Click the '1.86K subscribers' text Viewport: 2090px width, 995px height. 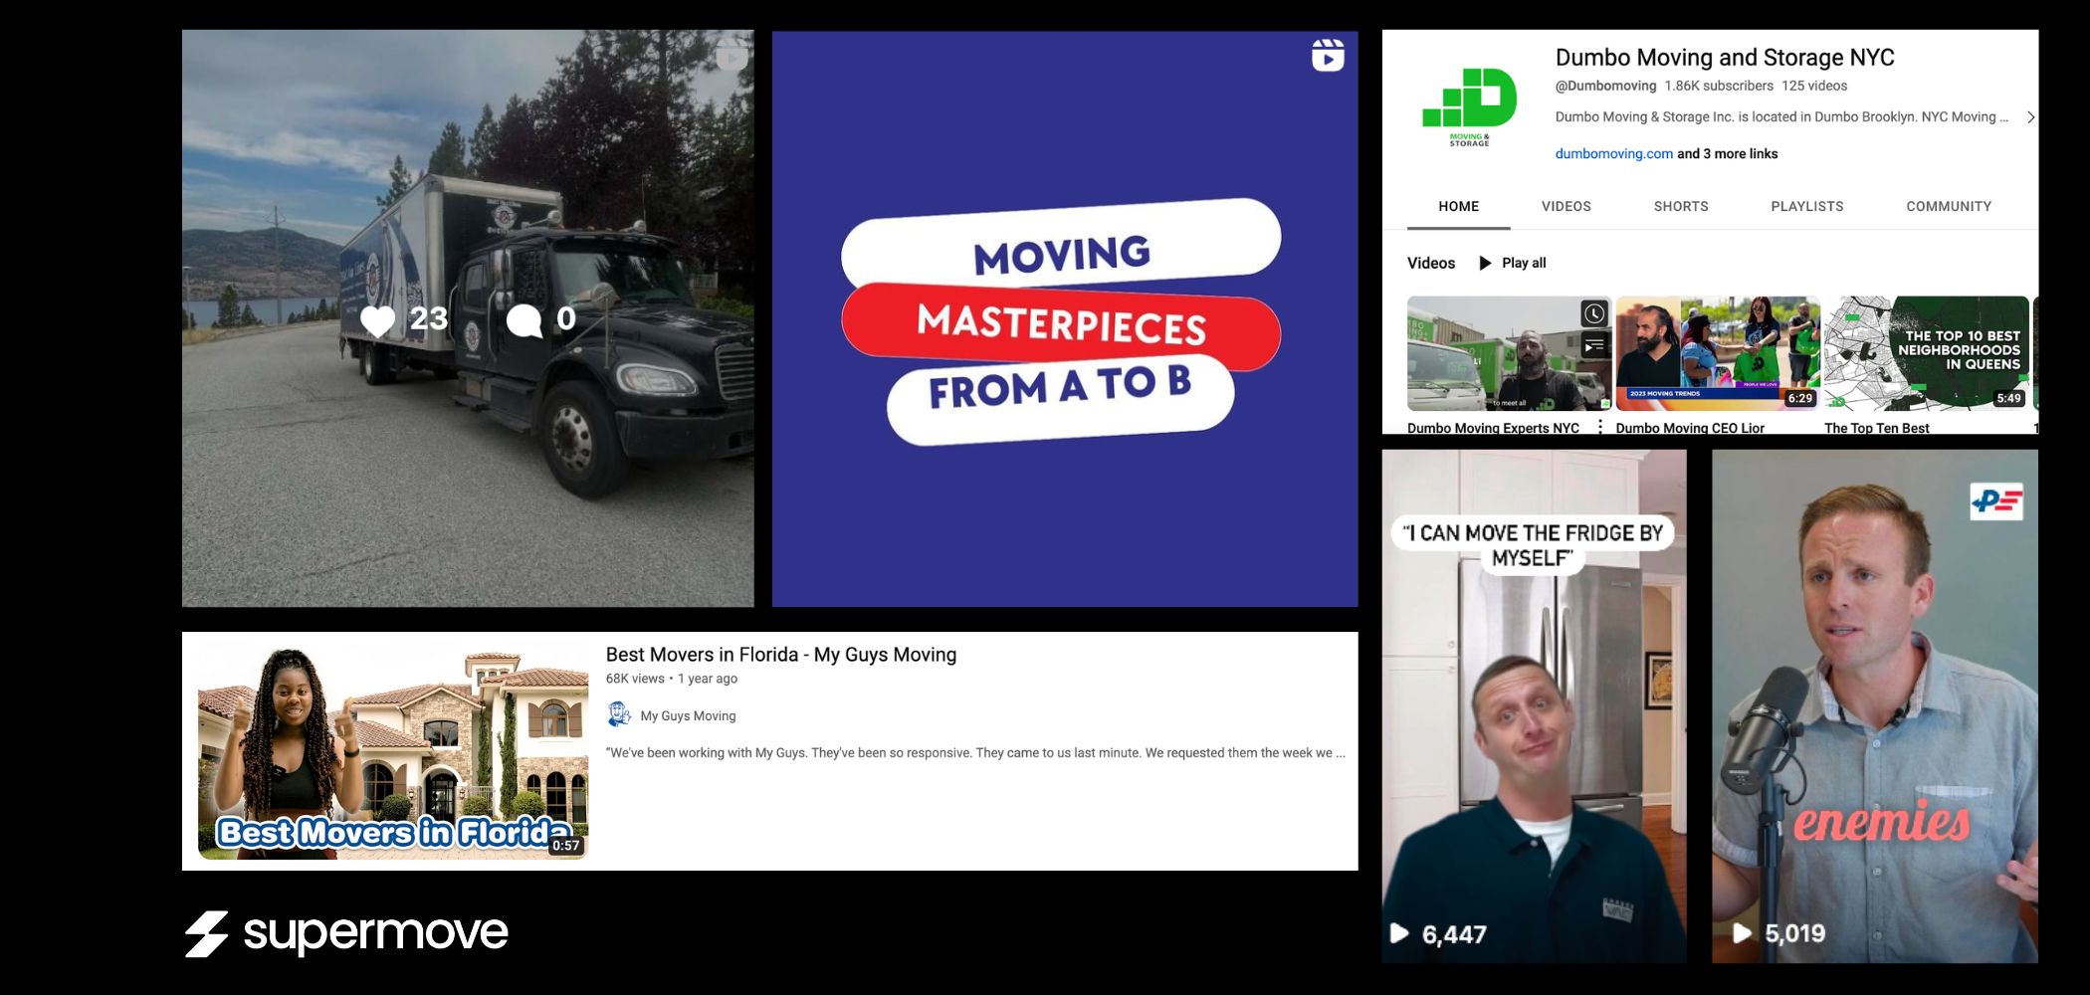[x=1719, y=86]
